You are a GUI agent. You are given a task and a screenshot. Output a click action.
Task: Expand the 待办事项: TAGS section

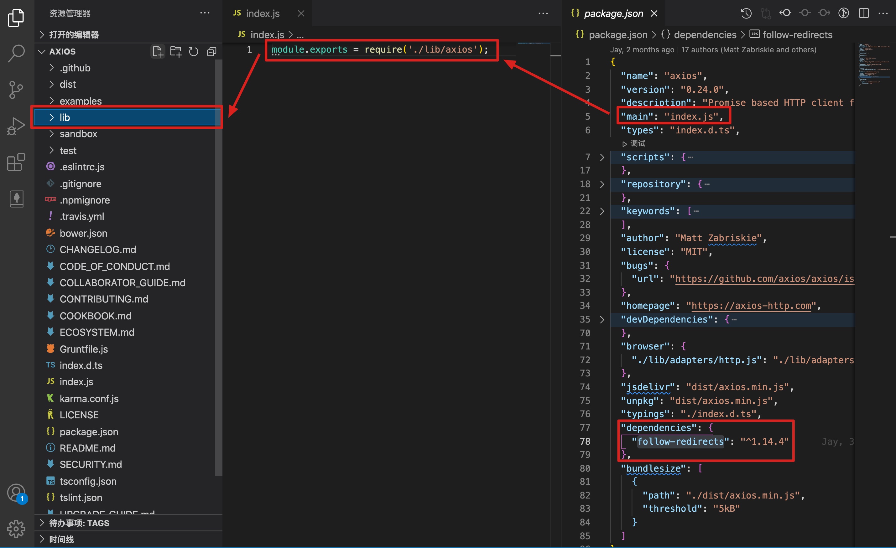click(x=128, y=523)
